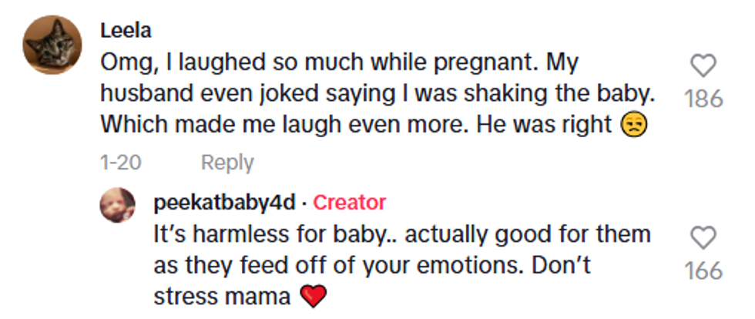Reply to Leela's comment
755x319 pixels.
coord(227,163)
